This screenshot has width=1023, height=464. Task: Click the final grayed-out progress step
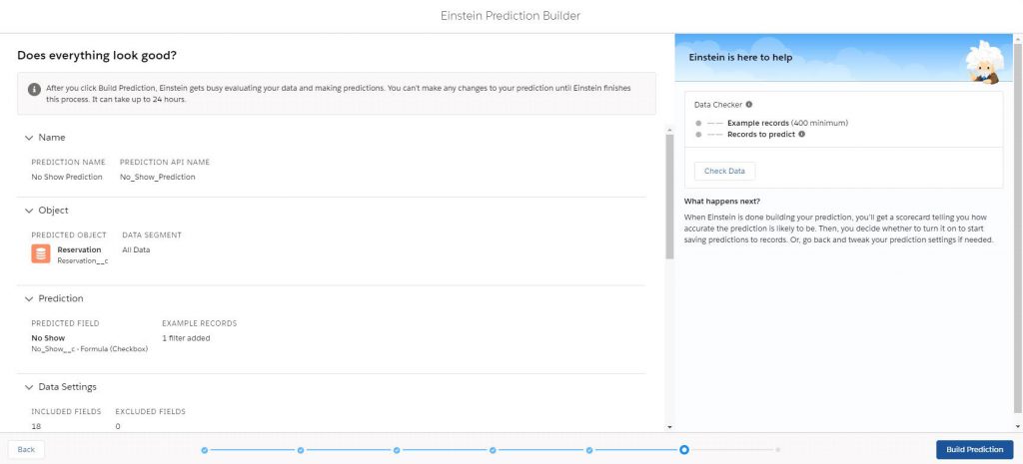coord(778,450)
